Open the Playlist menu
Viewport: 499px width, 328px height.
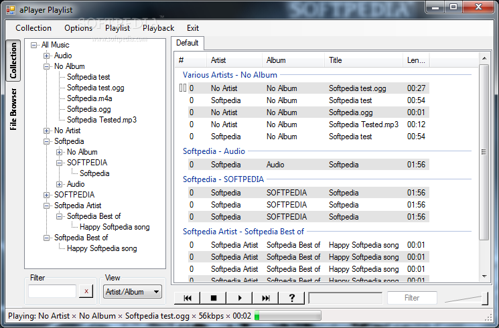click(117, 28)
